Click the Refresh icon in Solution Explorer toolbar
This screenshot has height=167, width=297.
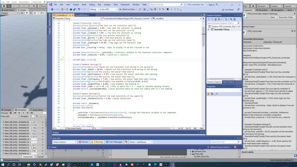(x=234, y=19)
